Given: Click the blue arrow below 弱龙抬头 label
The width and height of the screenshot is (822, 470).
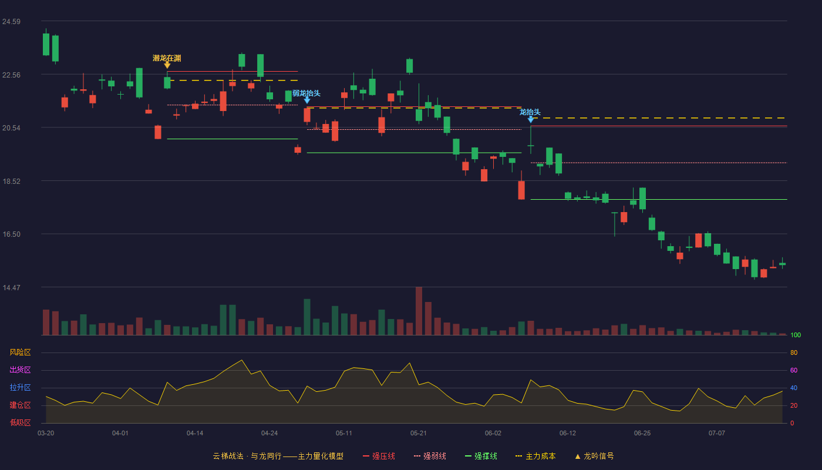Looking at the screenshot, I should (307, 100).
